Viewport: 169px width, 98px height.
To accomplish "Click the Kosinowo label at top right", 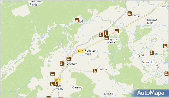I will [x=163, y=6].
